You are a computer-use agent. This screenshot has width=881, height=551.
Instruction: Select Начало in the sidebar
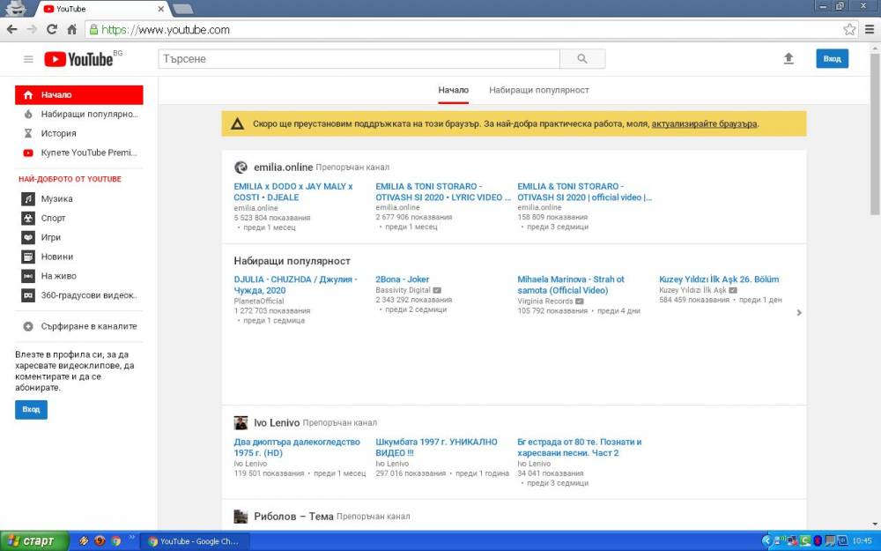pos(79,95)
